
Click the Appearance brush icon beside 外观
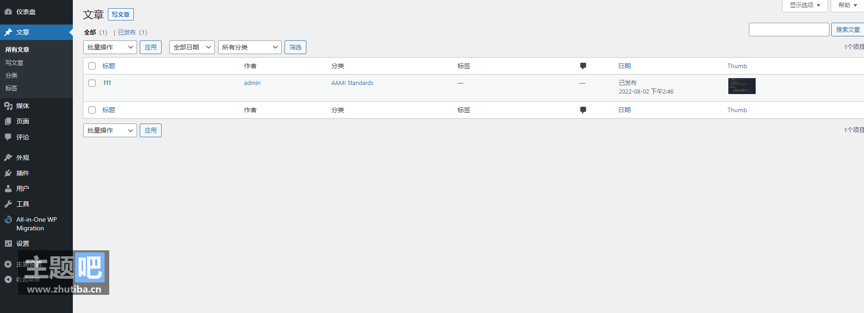click(8, 158)
